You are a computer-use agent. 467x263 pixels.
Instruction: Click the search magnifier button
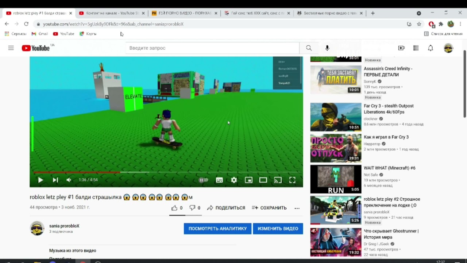point(309,48)
